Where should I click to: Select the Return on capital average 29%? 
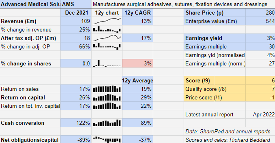pos(138,97)
